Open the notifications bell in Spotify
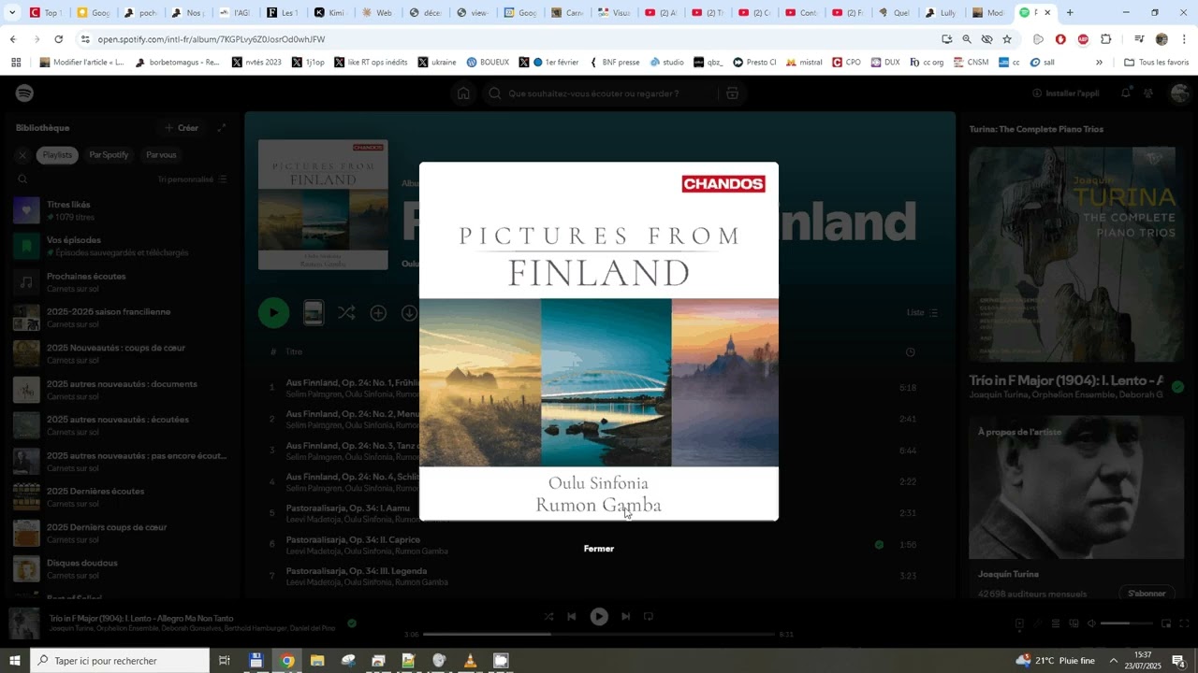Image resolution: width=1198 pixels, height=673 pixels. 1126,93
